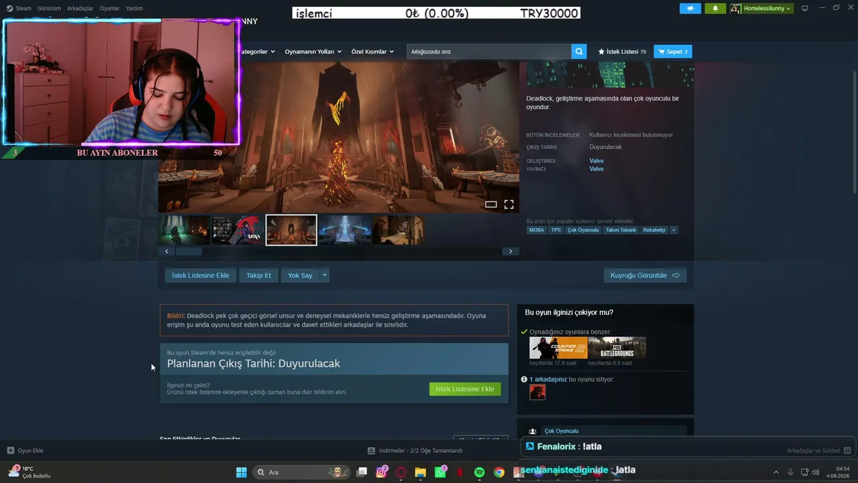The image size is (858, 483).
Task: Click the Çok Oyunculu tag
Action: (583, 230)
